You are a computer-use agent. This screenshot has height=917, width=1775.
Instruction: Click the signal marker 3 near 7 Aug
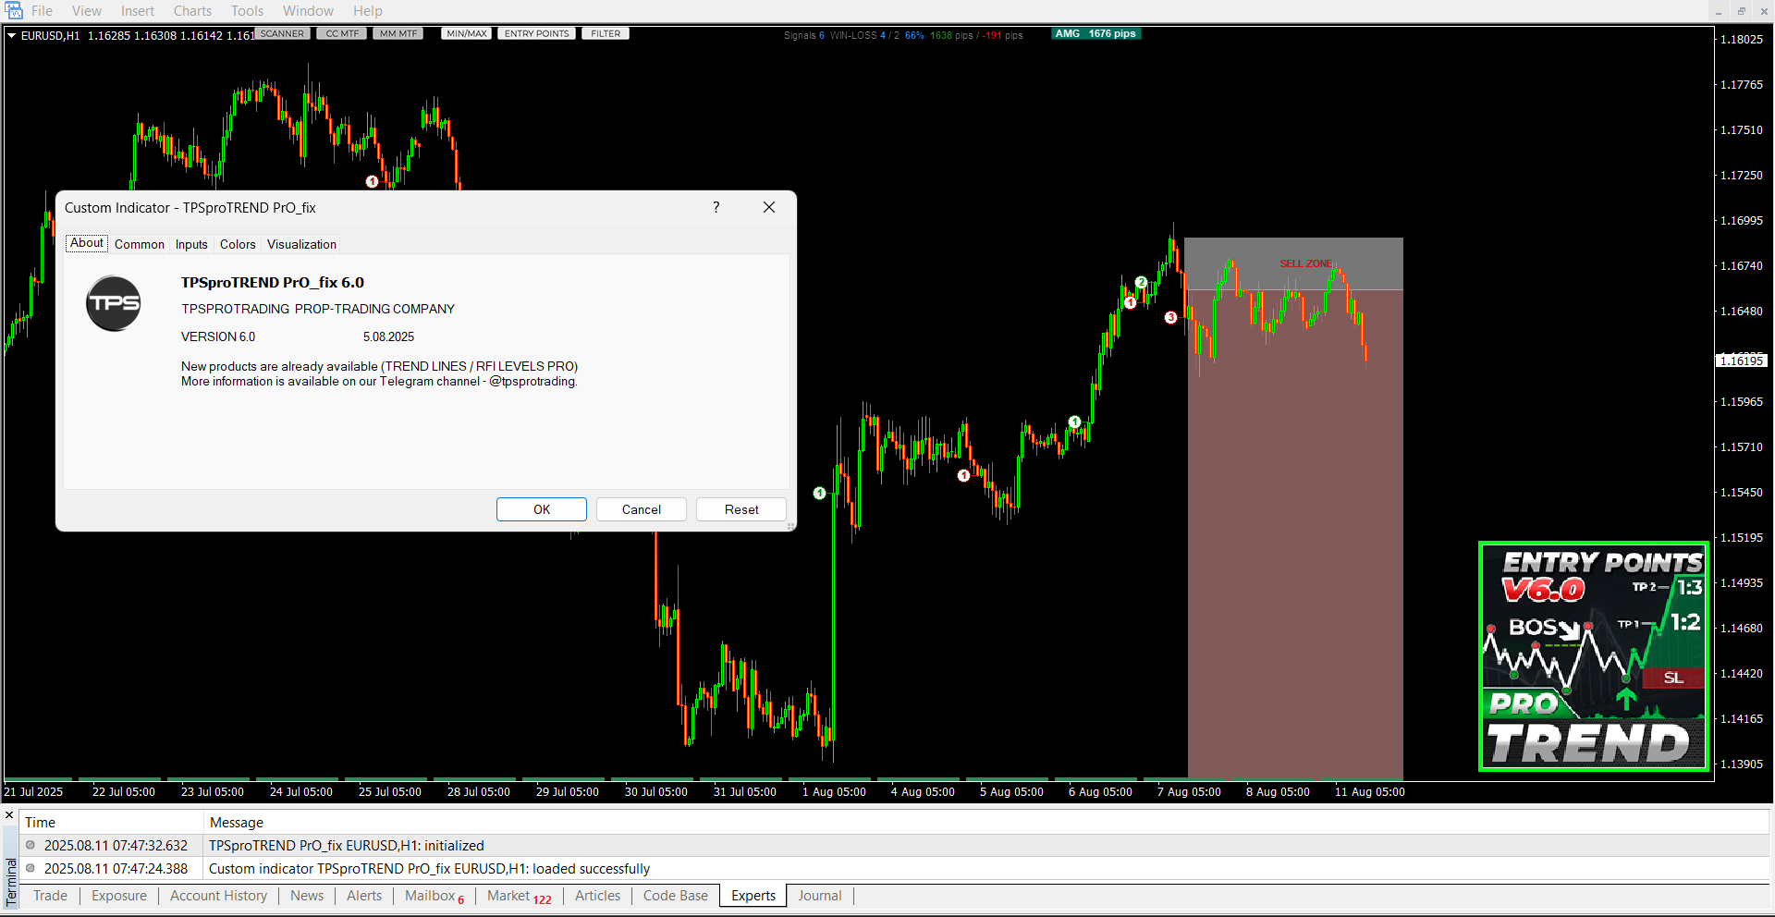pos(1170,317)
